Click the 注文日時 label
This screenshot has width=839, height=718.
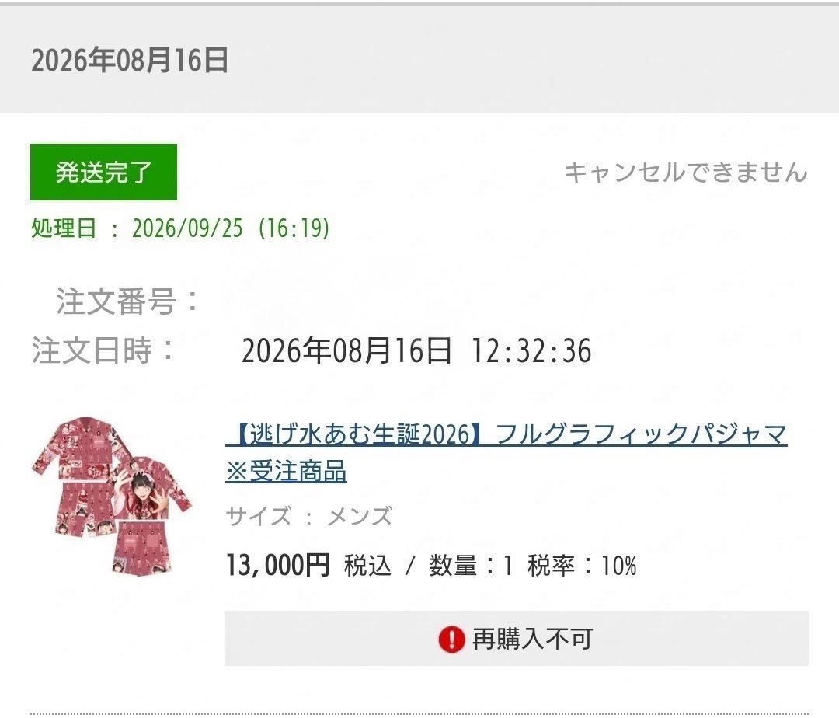tap(104, 350)
